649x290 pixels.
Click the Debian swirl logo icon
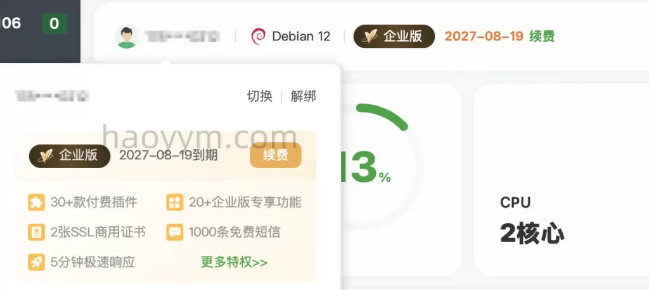(x=259, y=36)
